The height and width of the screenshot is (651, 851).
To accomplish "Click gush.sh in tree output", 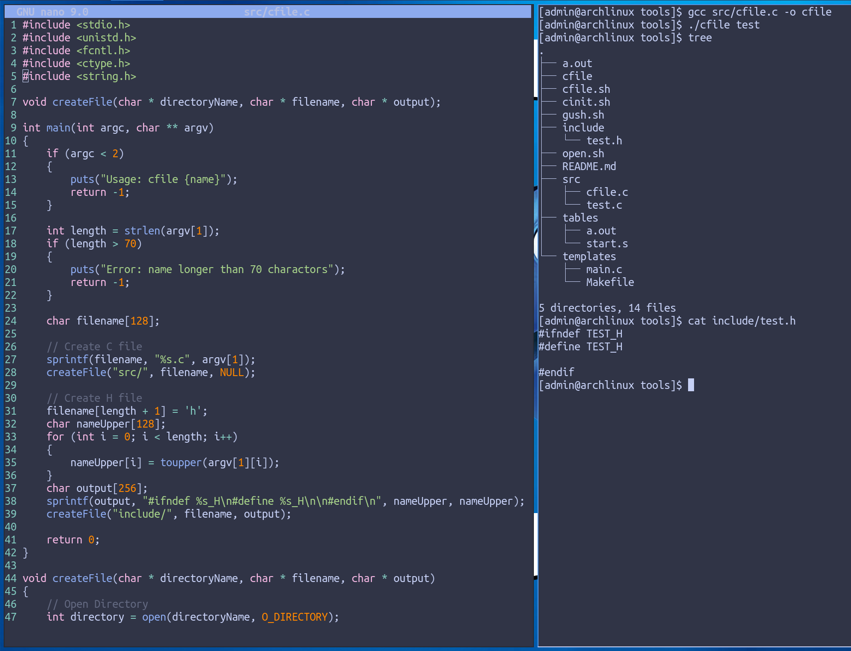I will point(583,115).
